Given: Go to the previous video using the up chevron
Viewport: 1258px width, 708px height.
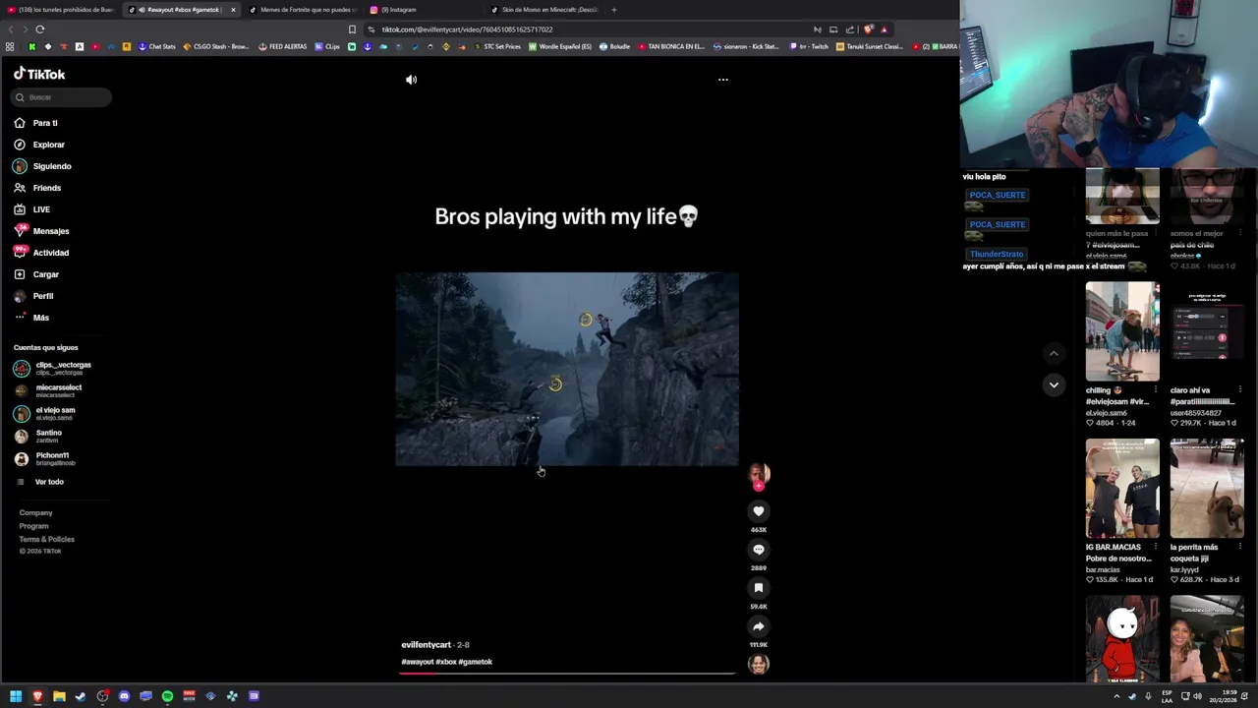Looking at the screenshot, I should [x=1054, y=353].
